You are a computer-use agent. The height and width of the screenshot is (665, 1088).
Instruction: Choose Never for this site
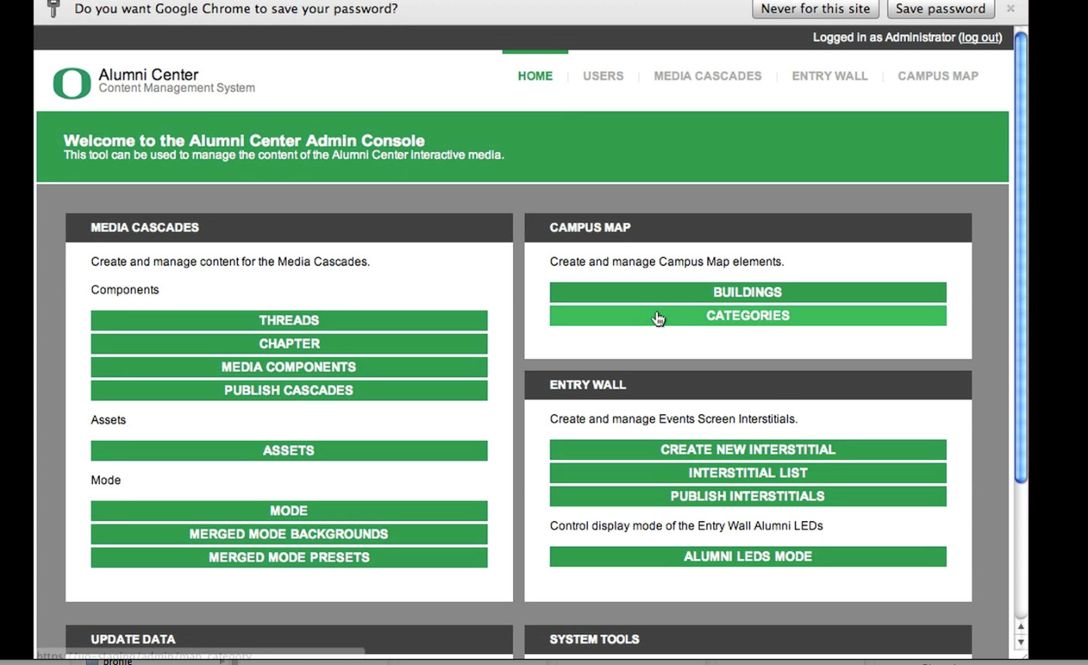815,9
